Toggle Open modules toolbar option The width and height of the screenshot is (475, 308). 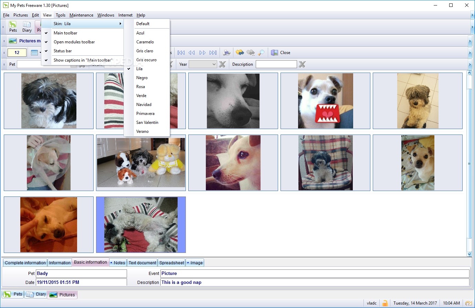click(82, 42)
